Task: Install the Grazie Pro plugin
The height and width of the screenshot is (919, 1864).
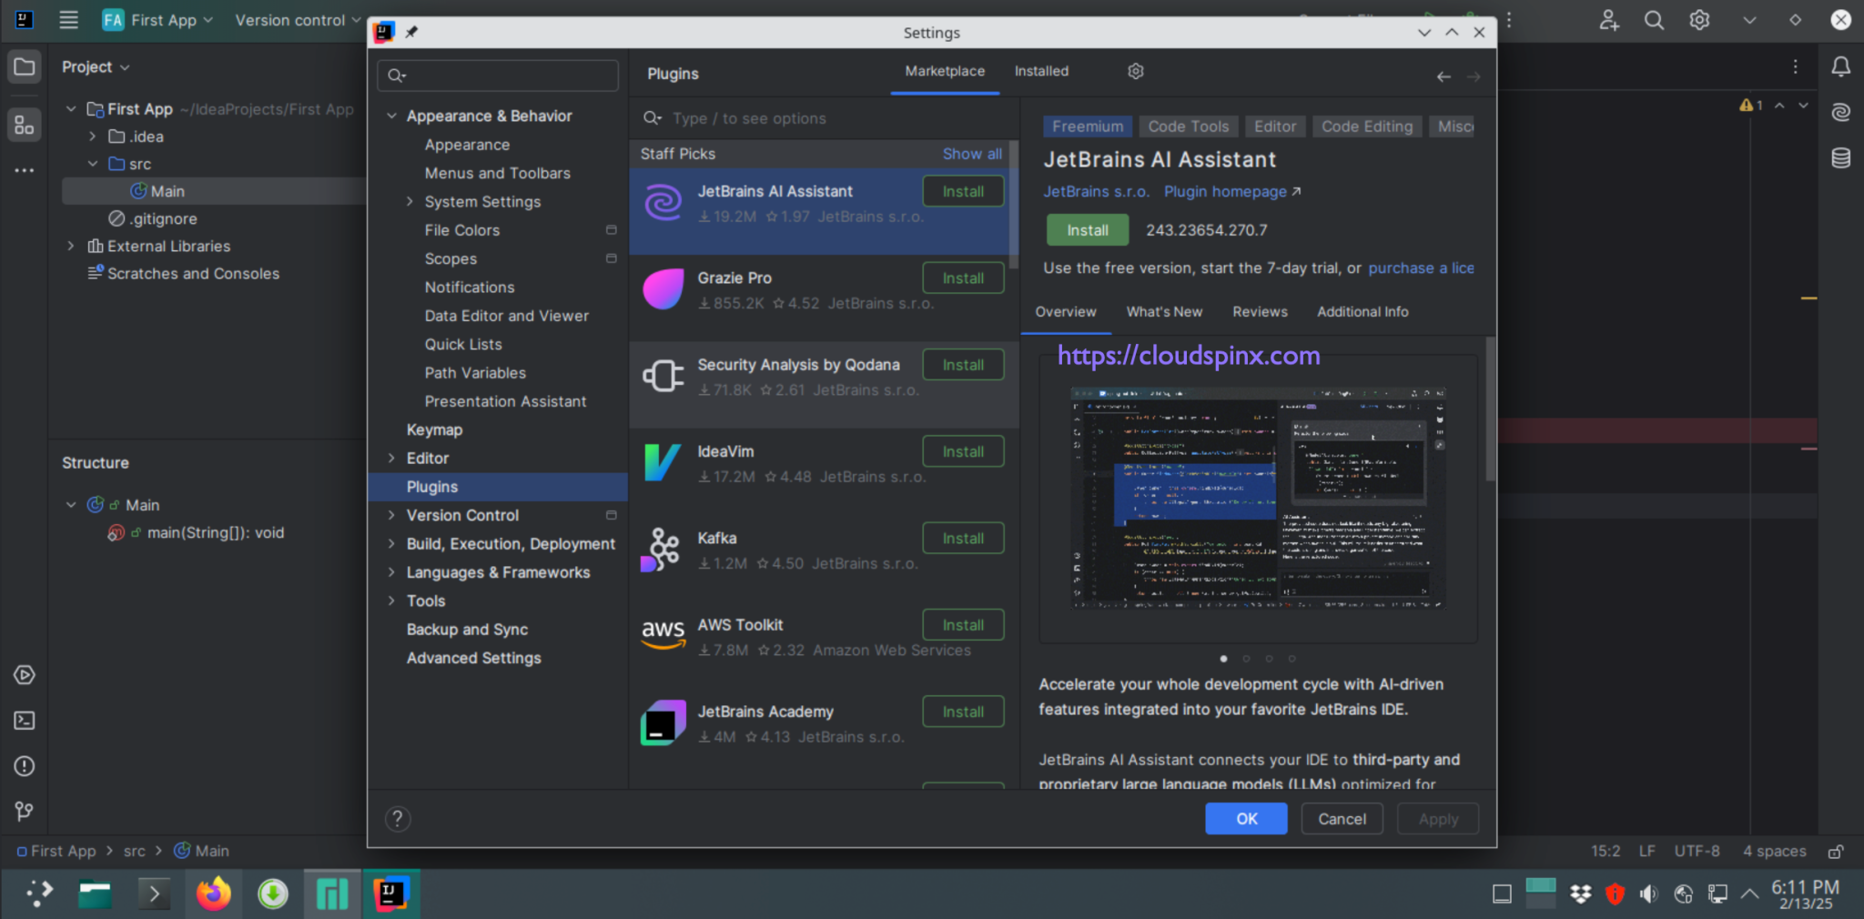Action: click(962, 278)
